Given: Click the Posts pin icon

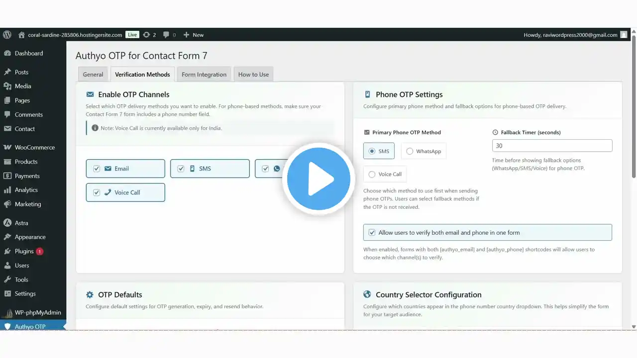Looking at the screenshot, I should click(x=7, y=72).
